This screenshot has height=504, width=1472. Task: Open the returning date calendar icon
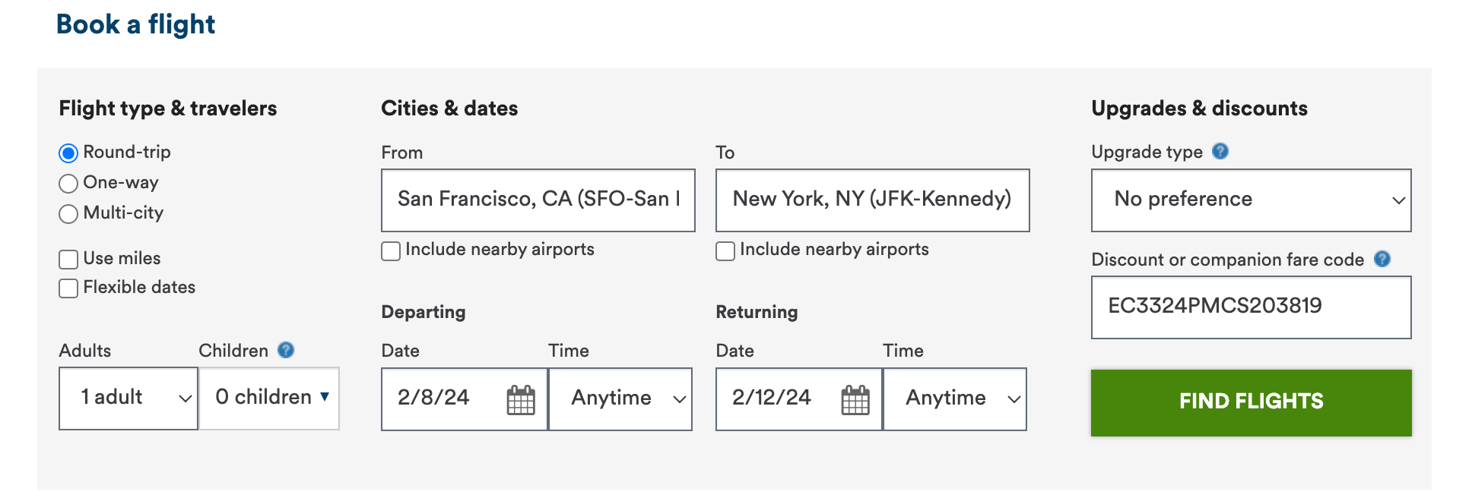pos(855,400)
